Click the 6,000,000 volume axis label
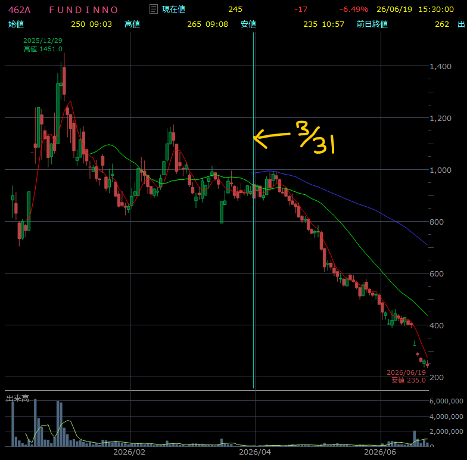The image size is (467, 460). tap(446, 401)
